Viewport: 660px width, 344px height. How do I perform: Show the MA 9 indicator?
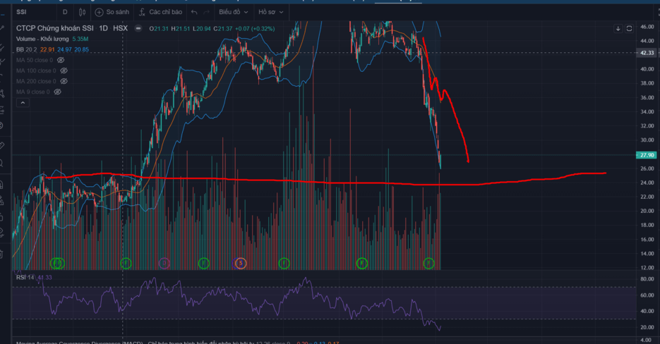(x=57, y=92)
